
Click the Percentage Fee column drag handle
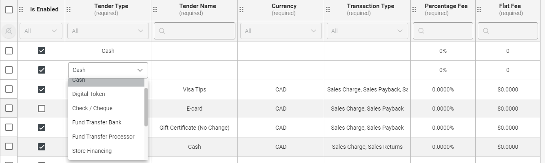414,10
